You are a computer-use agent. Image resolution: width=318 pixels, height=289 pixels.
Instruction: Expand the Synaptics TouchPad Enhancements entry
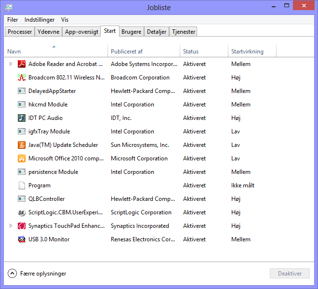[11, 226]
